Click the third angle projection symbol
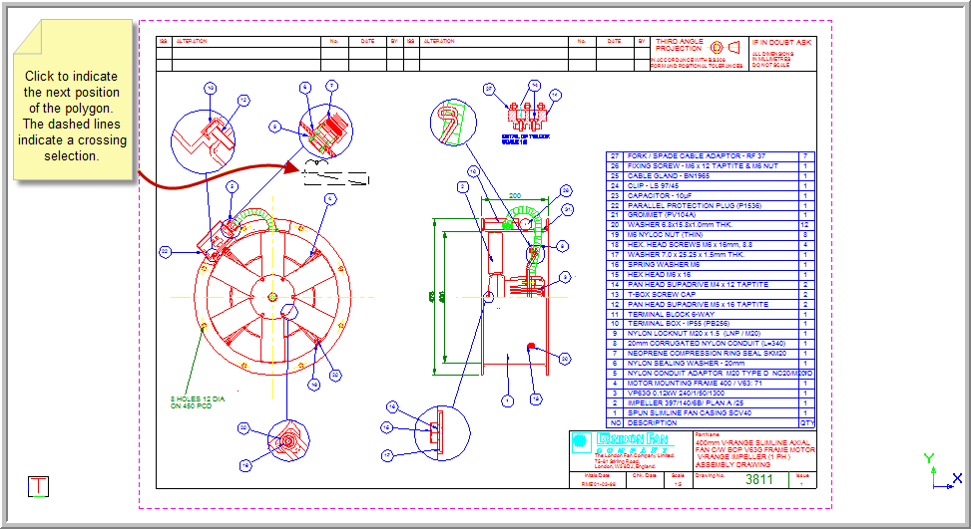This screenshot has height=529, width=971. (725, 47)
